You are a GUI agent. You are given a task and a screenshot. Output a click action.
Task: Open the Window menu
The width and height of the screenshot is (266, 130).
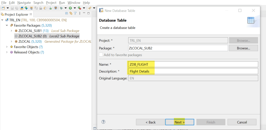(74, 3)
